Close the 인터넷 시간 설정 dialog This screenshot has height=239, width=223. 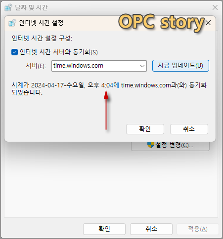point(208,23)
